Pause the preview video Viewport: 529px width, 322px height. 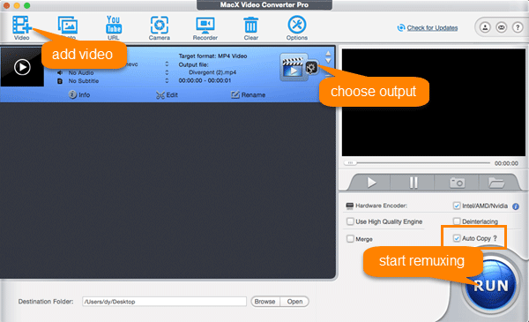pos(414,183)
